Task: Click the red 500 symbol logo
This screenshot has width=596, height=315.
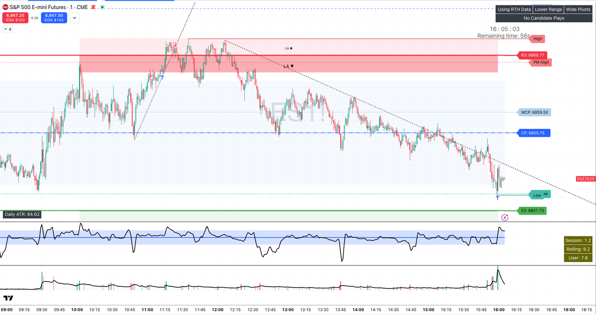Action: 5,7
